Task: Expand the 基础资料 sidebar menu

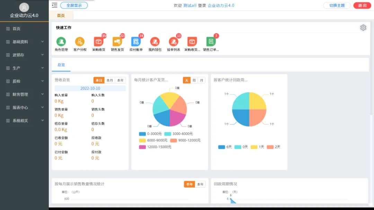Action: (x=24, y=42)
